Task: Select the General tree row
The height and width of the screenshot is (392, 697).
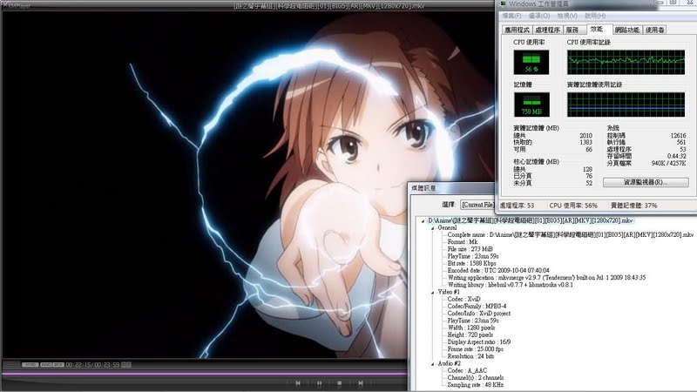Action: (447, 227)
